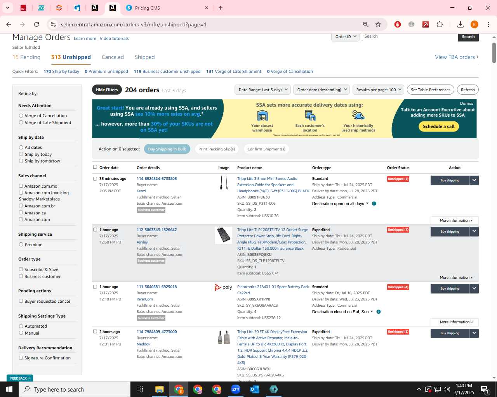Open the red stop-hand extension icon

click(397, 24)
